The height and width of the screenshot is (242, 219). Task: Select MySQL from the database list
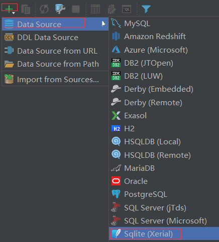click(x=164, y=24)
